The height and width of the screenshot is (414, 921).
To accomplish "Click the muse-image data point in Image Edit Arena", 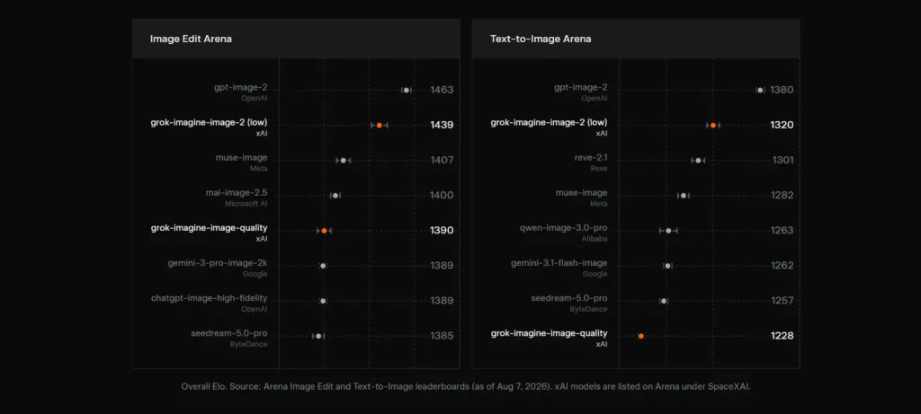I will tap(343, 160).
